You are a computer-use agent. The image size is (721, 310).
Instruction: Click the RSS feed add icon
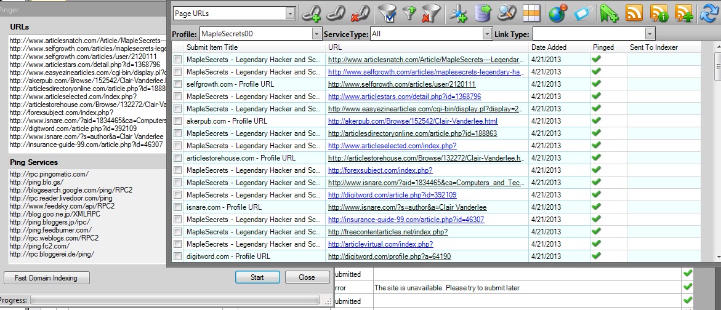[684, 14]
